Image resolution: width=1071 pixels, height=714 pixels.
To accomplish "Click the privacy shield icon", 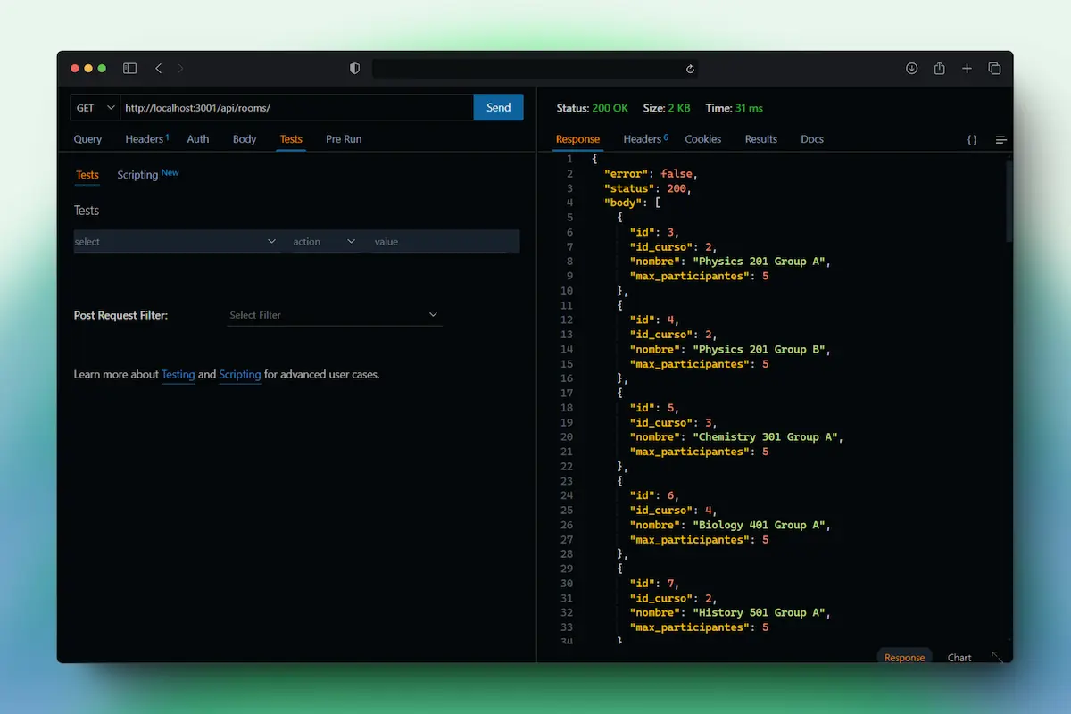I will [x=354, y=68].
